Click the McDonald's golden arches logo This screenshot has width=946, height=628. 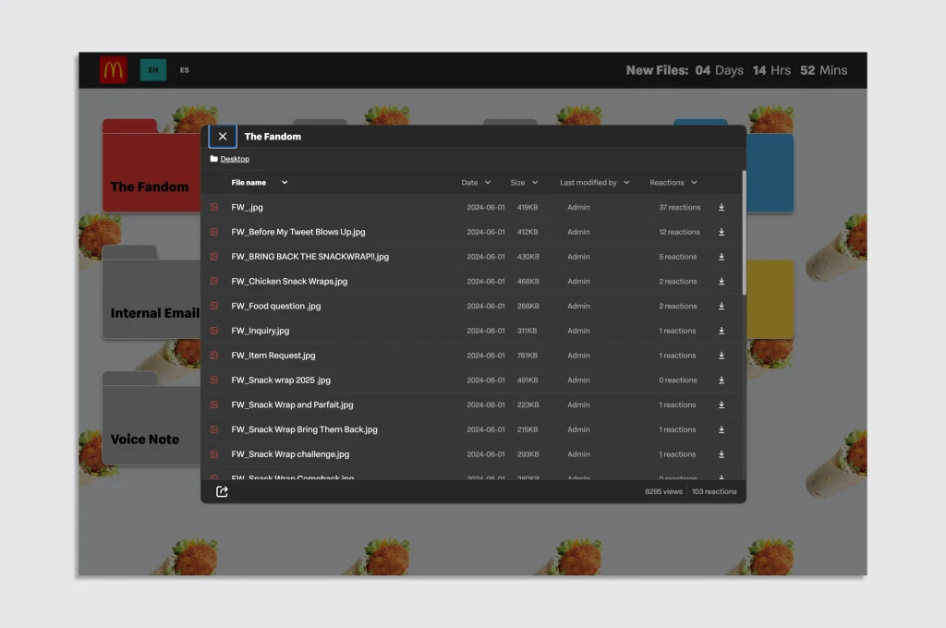[114, 70]
